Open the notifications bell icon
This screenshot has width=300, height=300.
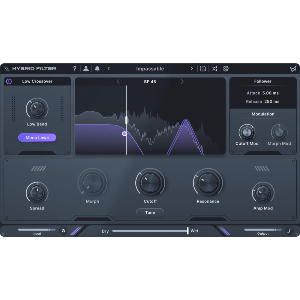tap(97, 68)
